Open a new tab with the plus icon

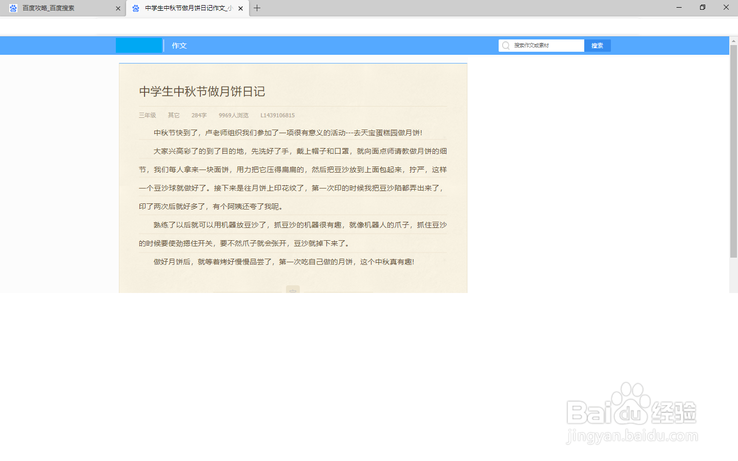click(257, 8)
